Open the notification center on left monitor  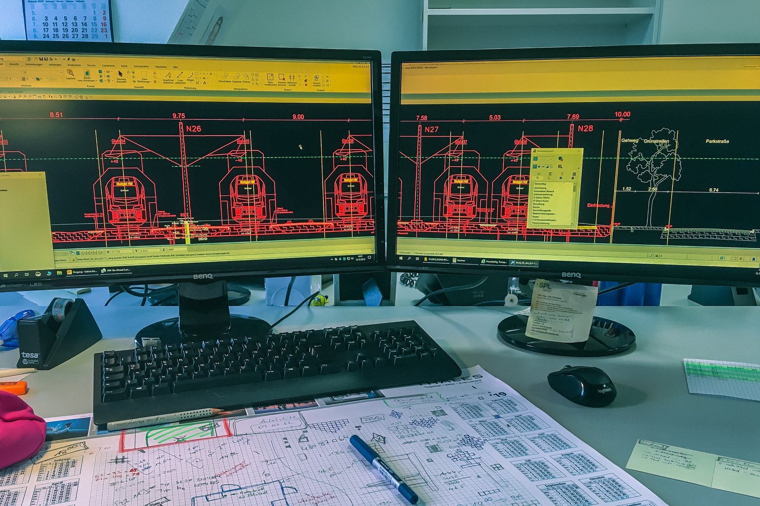tap(369, 258)
